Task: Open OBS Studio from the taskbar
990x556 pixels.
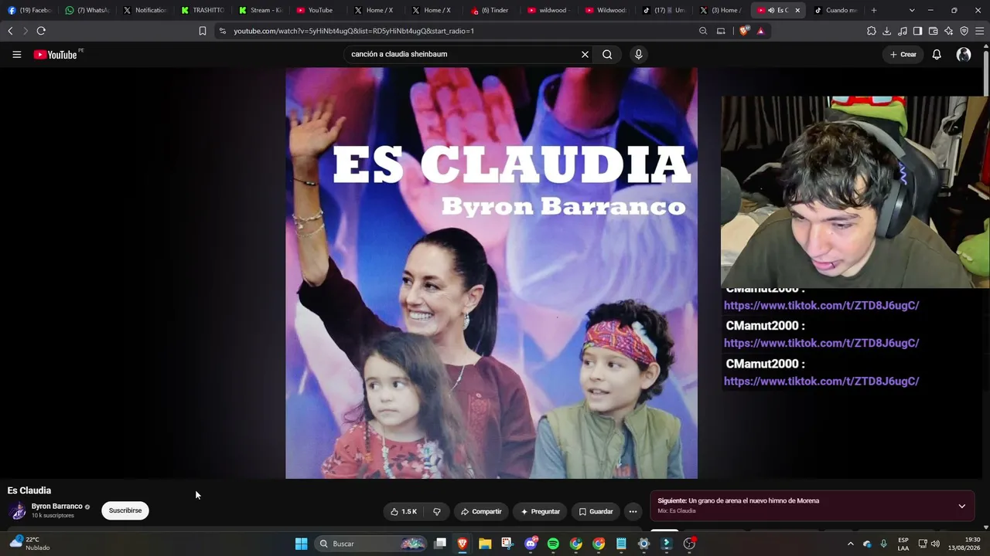Action: [x=689, y=544]
